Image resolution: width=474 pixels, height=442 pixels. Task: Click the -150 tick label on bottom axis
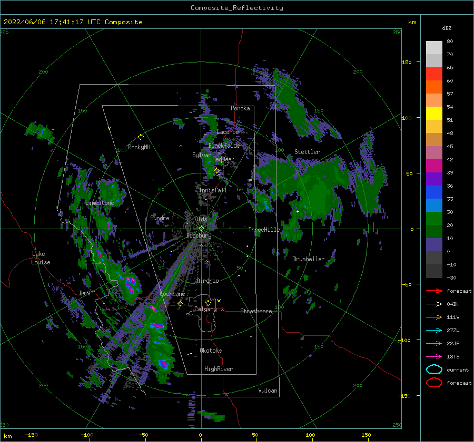pos(31,435)
